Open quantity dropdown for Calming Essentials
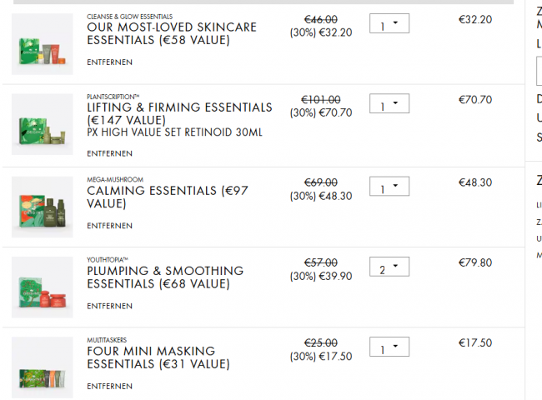Image resolution: width=542 pixels, height=400 pixels. [389, 187]
